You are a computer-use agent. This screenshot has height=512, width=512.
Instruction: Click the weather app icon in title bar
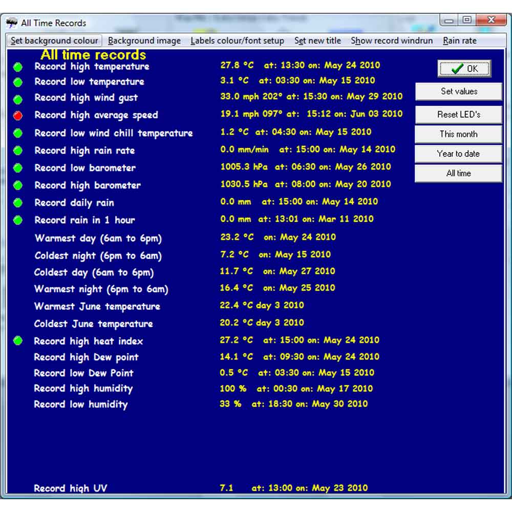12,23
